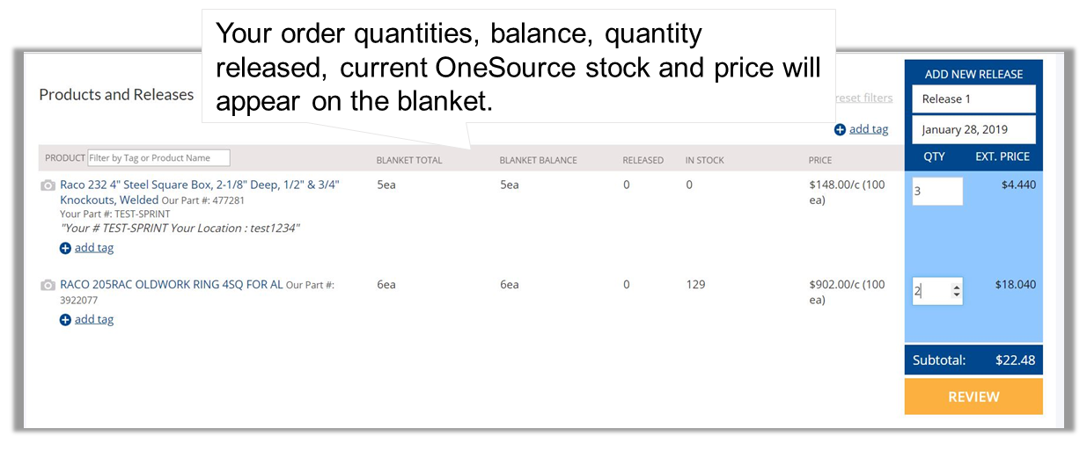The height and width of the screenshot is (451, 1087).
Task: Open the January 28, 2019 date field
Action: [973, 129]
